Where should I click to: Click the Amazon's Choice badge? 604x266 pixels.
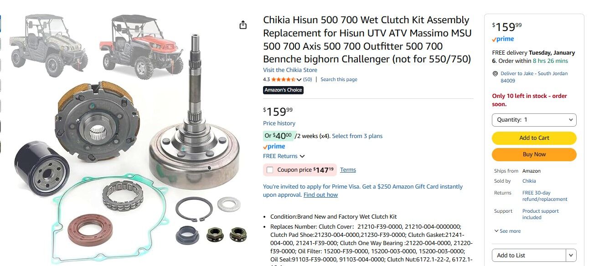(283, 90)
